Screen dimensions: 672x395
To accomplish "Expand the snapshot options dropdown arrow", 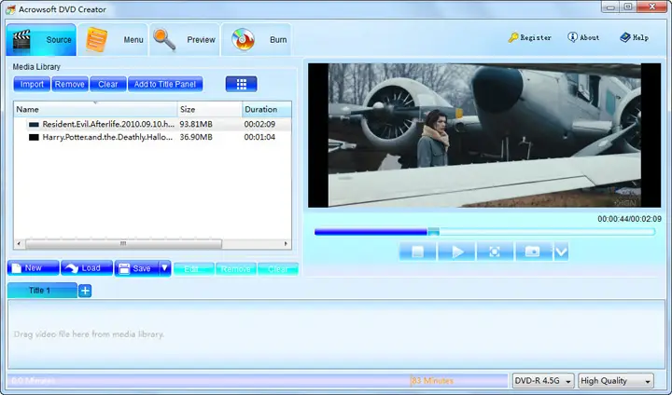I will coord(561,252).
